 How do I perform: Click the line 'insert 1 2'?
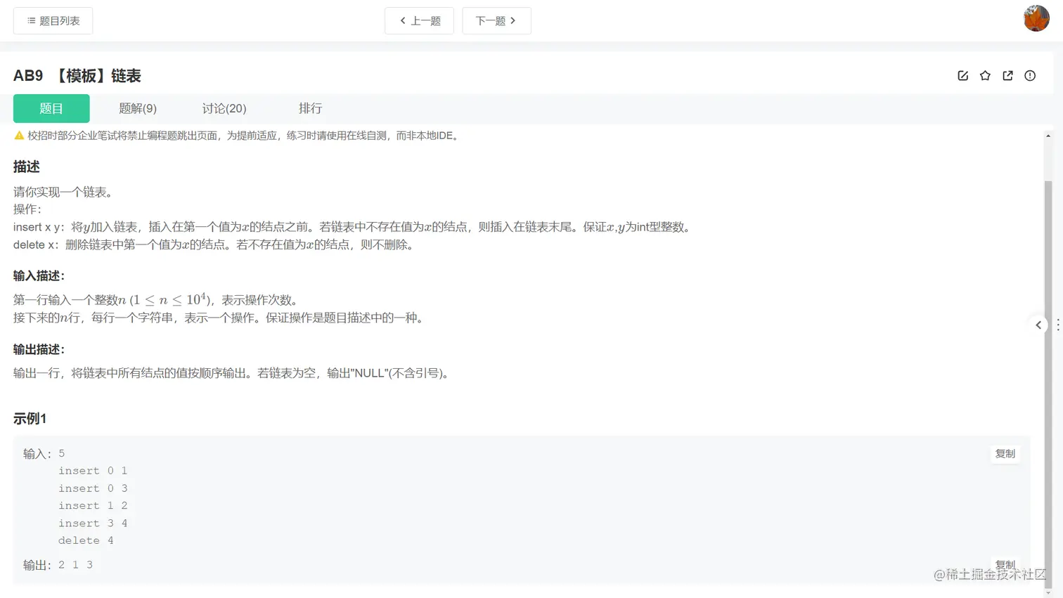tap(93, 506)
